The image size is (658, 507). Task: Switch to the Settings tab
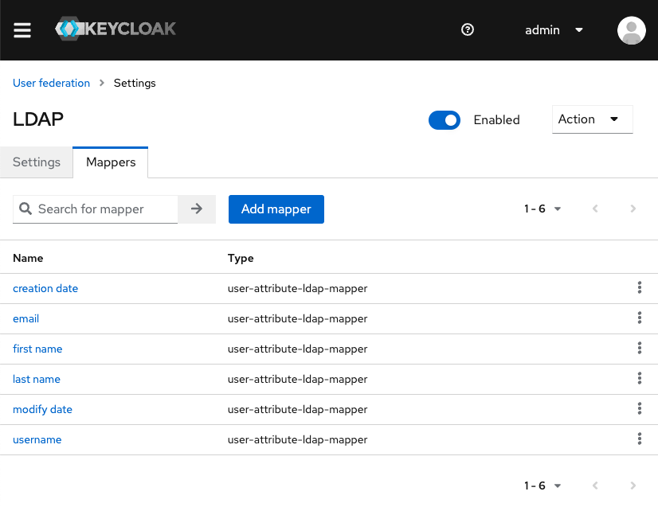[x=37, y=162]
